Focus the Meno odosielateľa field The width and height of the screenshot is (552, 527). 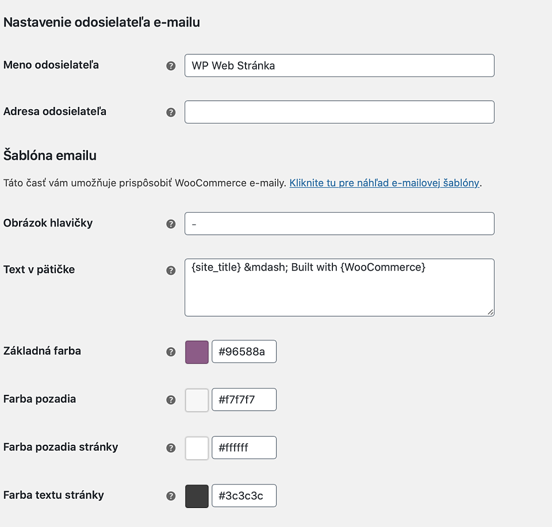point(339,66)
